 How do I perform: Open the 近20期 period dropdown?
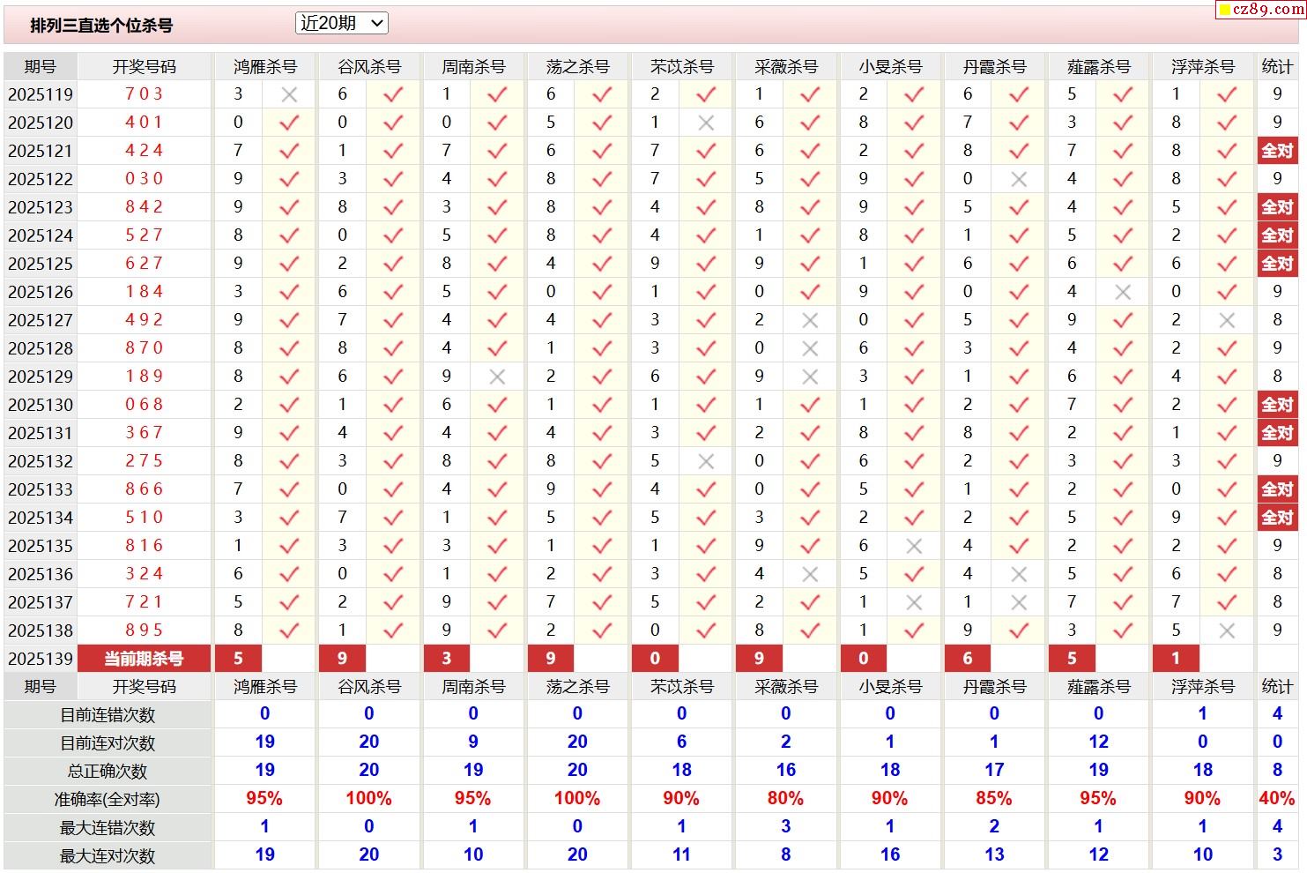[342, 24]
